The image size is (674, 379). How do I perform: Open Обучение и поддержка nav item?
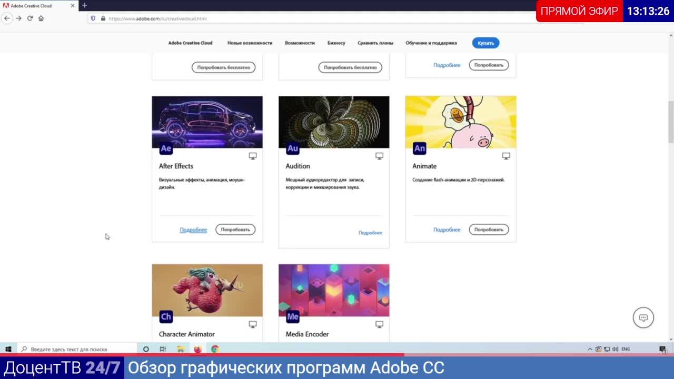431,43
